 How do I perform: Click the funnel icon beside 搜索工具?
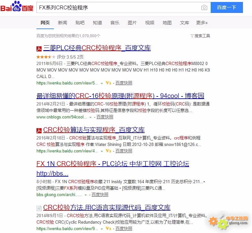[192, 36]
